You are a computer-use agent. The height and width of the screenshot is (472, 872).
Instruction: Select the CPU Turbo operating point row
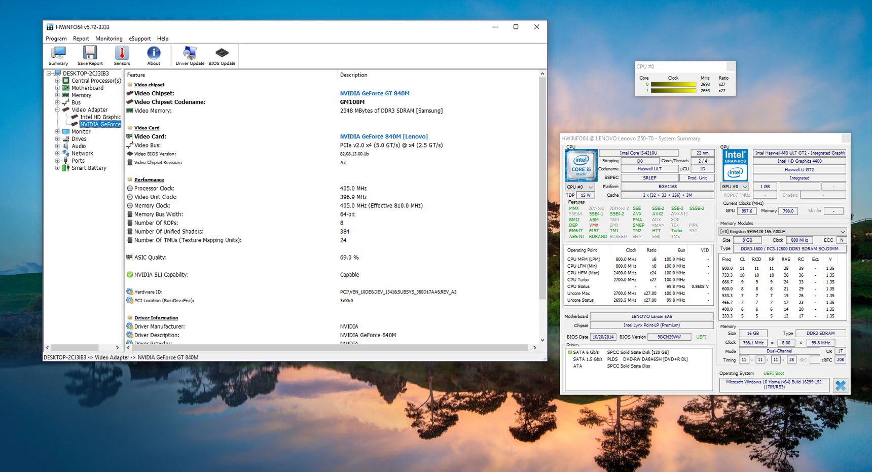638,280
